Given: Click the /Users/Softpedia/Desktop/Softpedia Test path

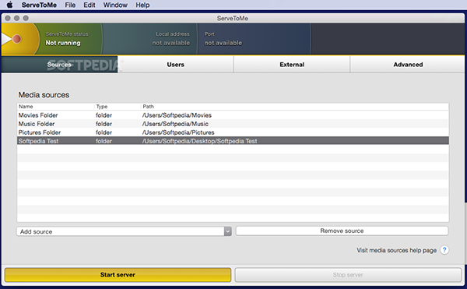Looking at the screenshot, I should pyautogui.click(x=199, y=141).
